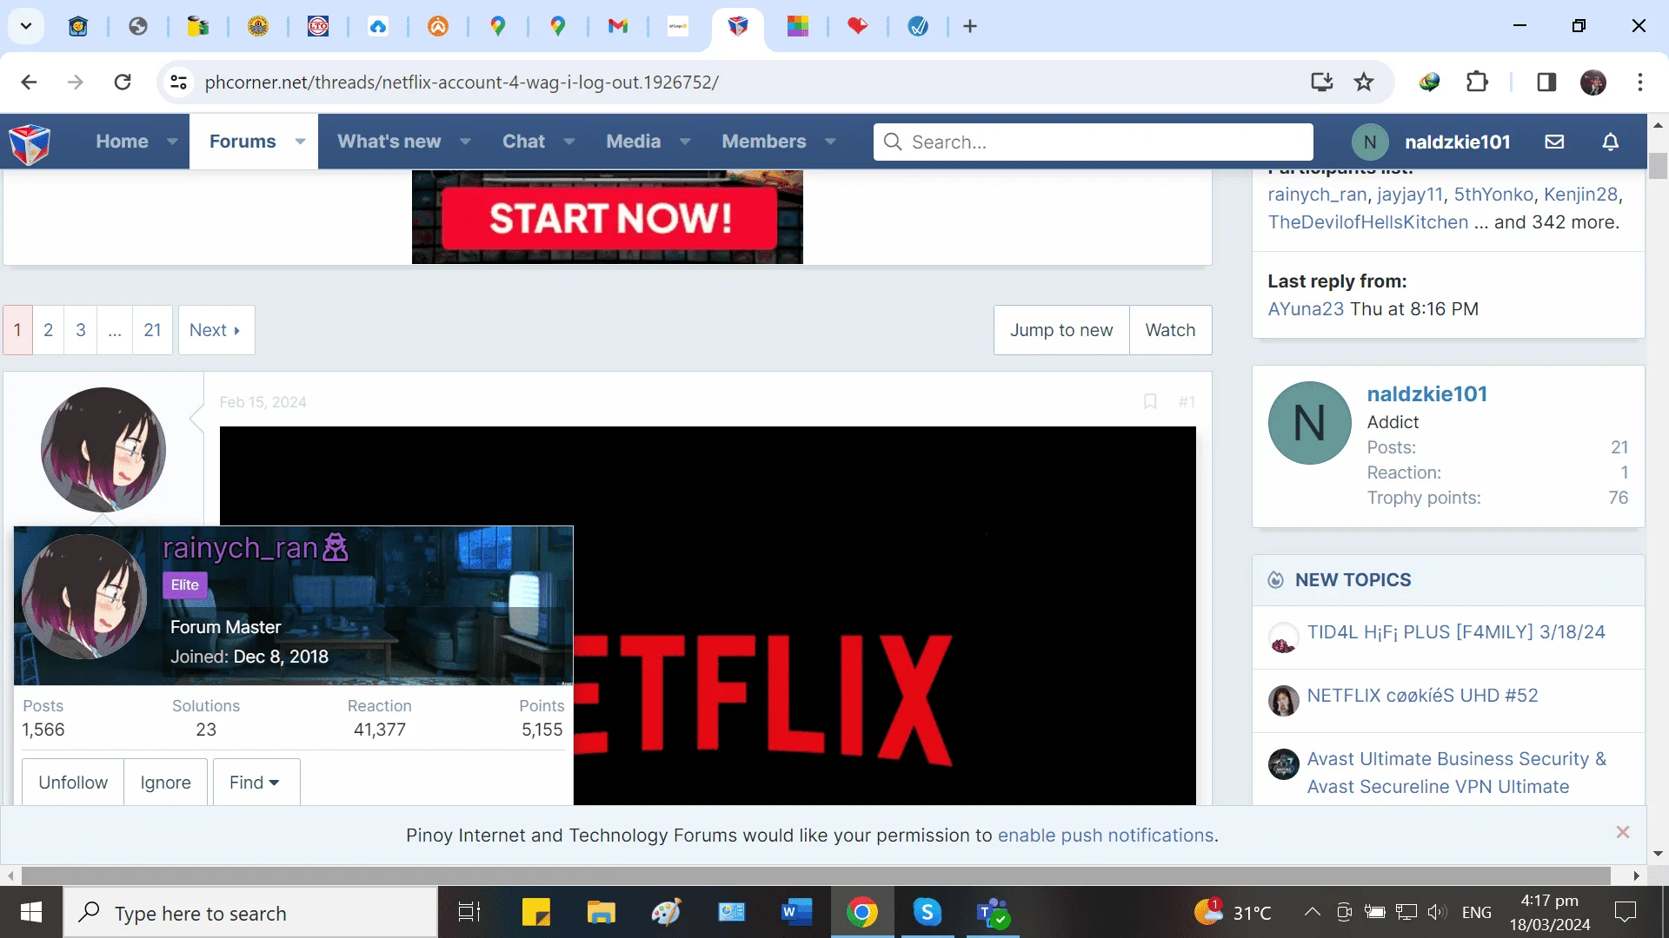Open AYuna23 last reply link
Screen dimensions: 1669x938
coord(1306,308)
